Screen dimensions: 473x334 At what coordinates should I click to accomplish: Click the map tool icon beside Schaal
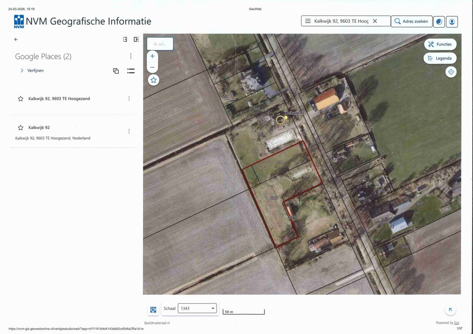pos(153,309)
